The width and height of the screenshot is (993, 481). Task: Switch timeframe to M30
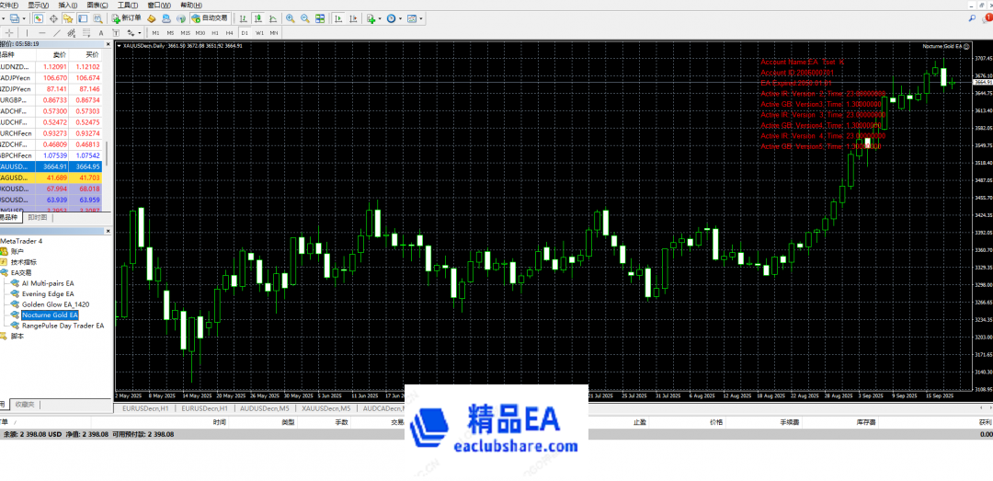200,32
